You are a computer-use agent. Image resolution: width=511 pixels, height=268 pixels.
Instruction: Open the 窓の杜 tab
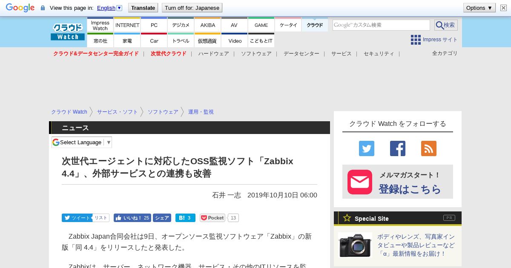pos(100,40)
